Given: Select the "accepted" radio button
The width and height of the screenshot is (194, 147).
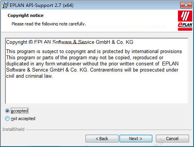Looking at the screenshot, I should (x=7, y=111).
